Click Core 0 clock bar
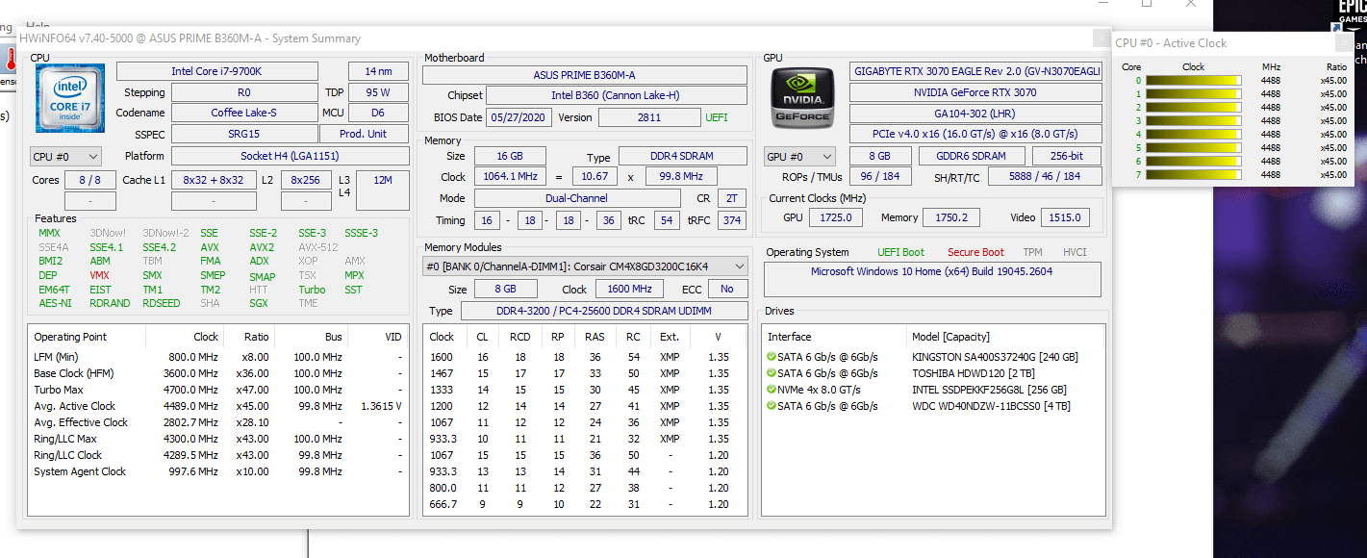Viewport: 1367px width, 558px height. [1193, 81]
